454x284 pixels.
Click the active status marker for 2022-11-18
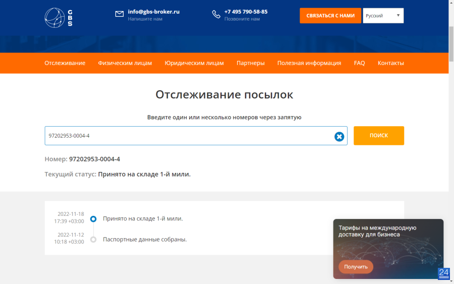coord(93,219)
